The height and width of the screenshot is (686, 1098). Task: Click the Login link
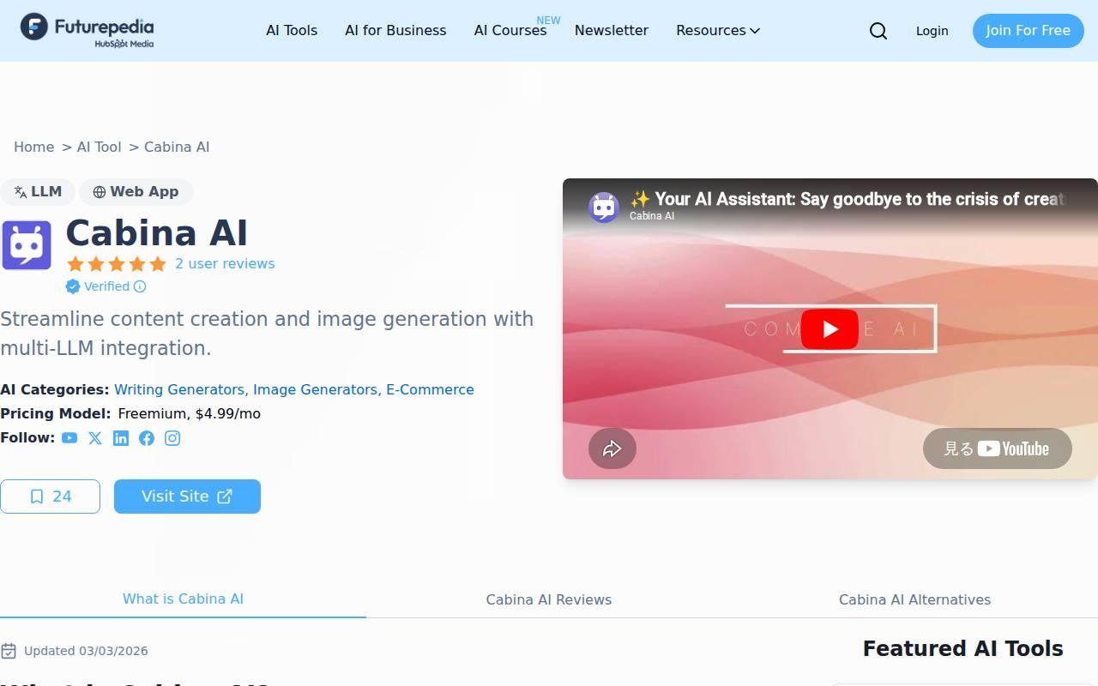(x=932, y=31)
